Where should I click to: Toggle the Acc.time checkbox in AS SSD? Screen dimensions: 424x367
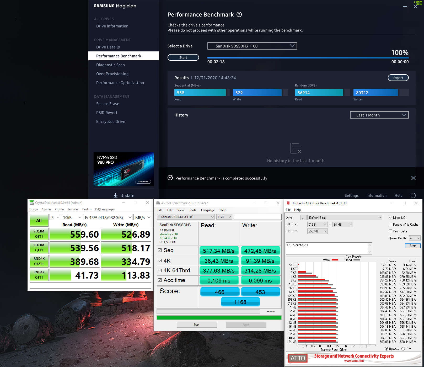[x=160, y=280]
